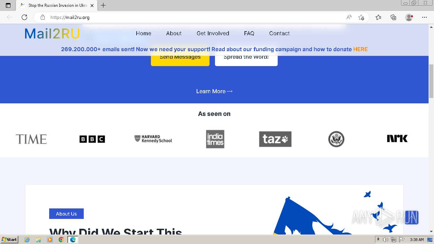Click the taz logo
Viewport: 434px width, 244px height.
[275, 139]
